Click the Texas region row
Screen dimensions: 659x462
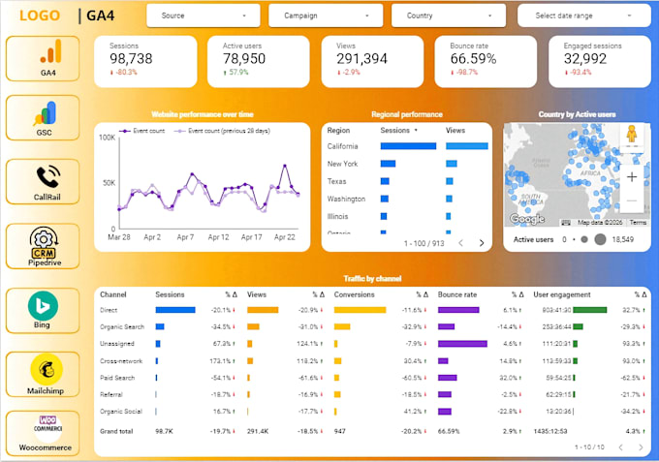[407, 181]
